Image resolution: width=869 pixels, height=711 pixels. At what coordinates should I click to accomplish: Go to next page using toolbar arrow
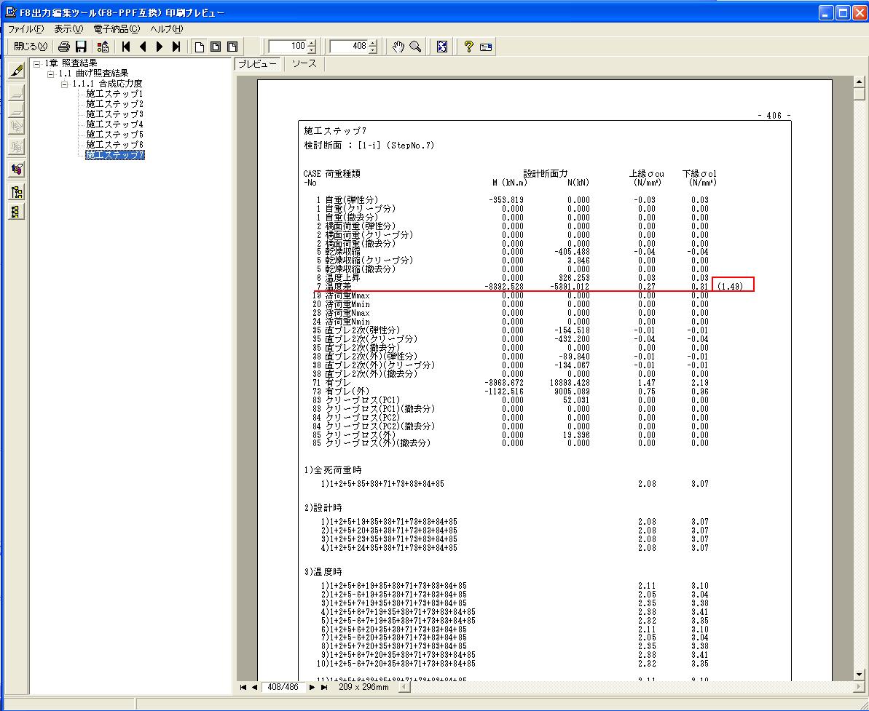point(160,47)
